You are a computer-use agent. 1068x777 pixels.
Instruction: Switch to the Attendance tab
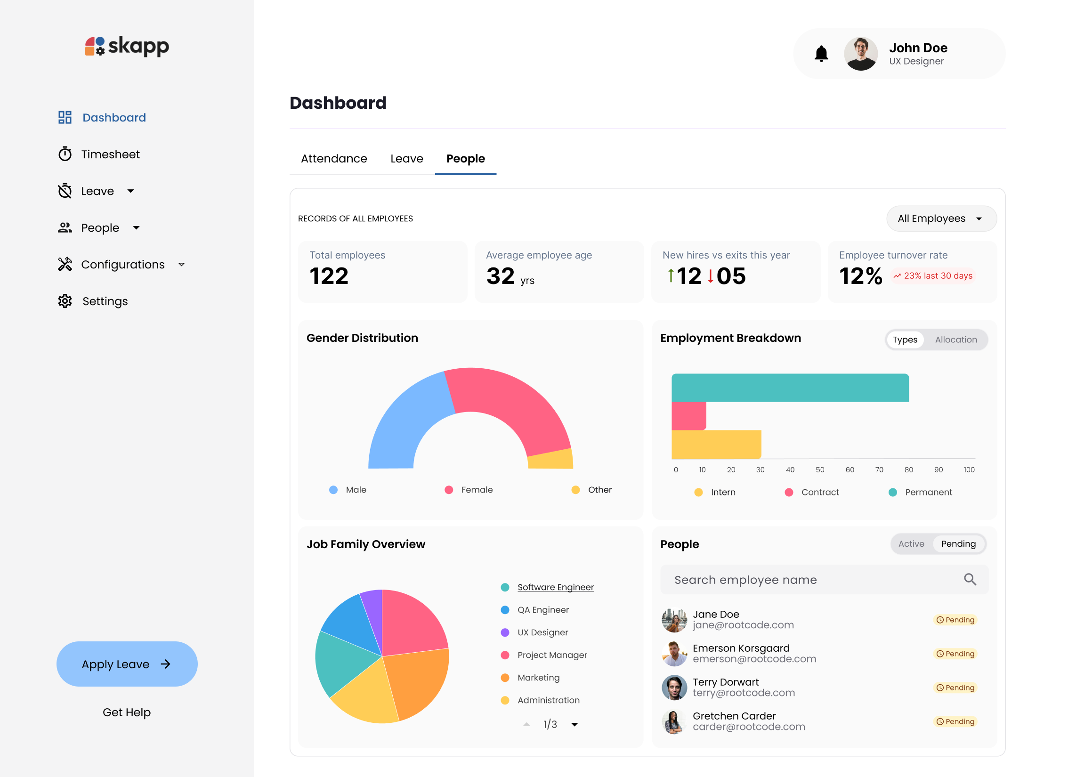(334, 159)
